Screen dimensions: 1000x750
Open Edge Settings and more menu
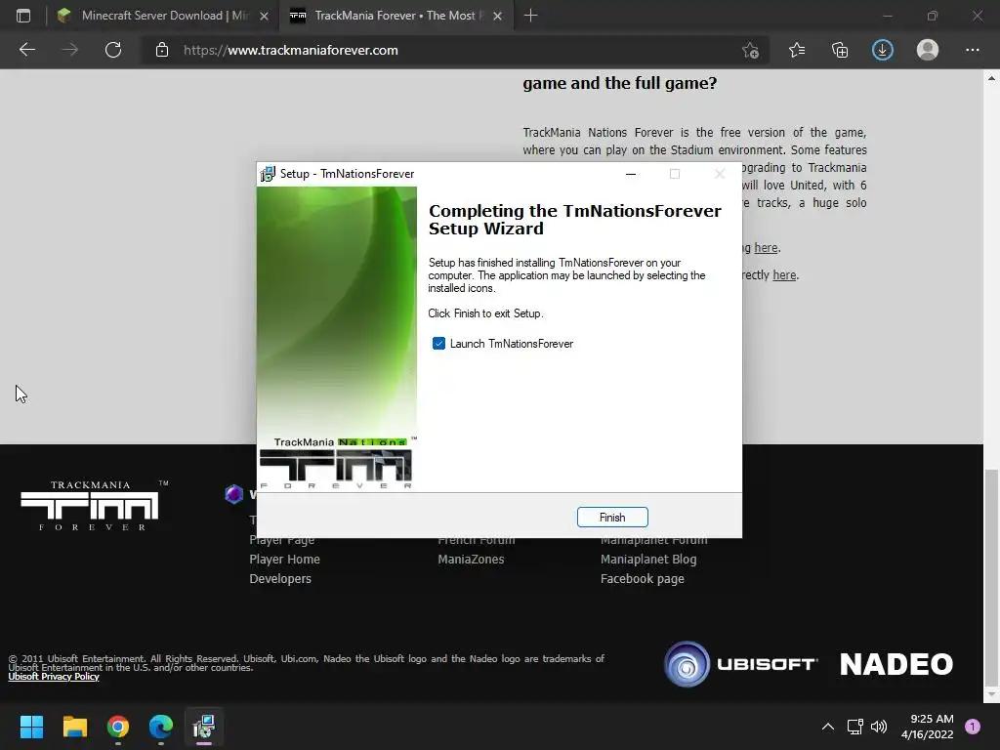pos(972,50)
